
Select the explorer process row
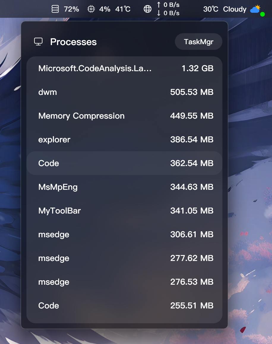[x=124, y=140]
